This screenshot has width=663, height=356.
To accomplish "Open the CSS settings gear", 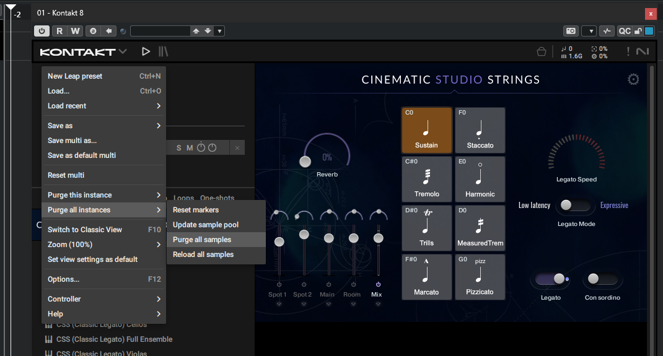I will 633,79.
